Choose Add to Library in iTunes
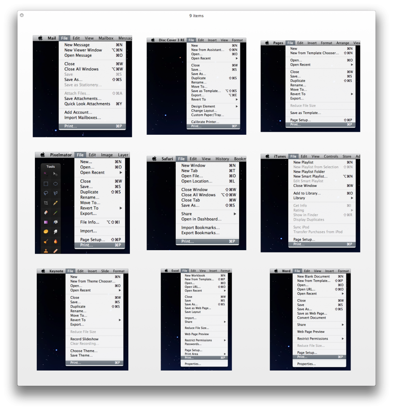Screen dimensions: 393x410 tap(322, 193)
